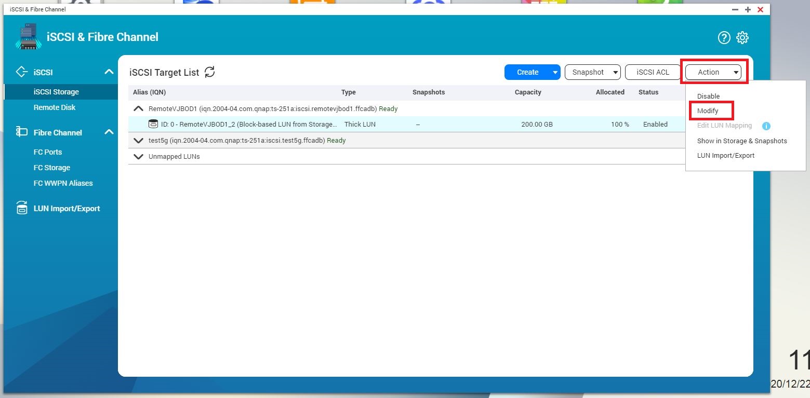Open settings with the gear icon

pyautogui.click(x=742, y=37)
